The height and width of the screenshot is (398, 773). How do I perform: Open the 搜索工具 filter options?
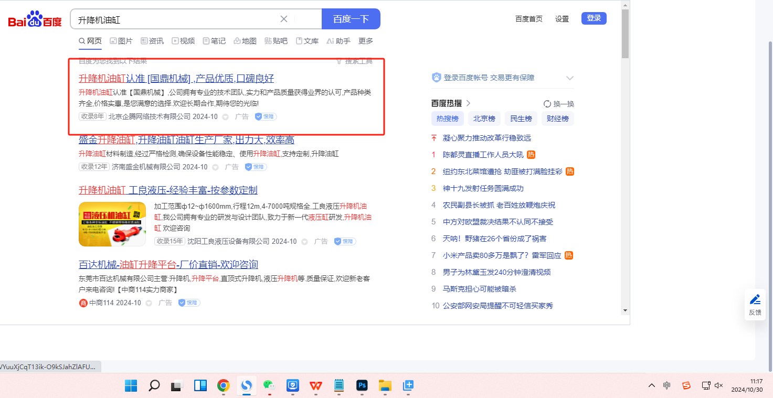pyautogui.click(x=354, y=61)
